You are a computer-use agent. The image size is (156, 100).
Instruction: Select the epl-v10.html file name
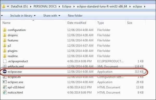[16, 87]
